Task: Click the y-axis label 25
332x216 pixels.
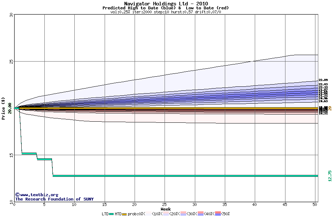Action: coord(11,62)
